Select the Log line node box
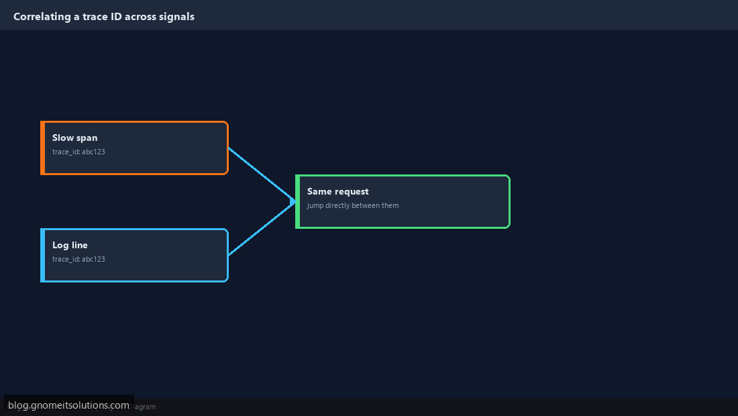This screenshot has height=416, width=738. click(135, 256)
